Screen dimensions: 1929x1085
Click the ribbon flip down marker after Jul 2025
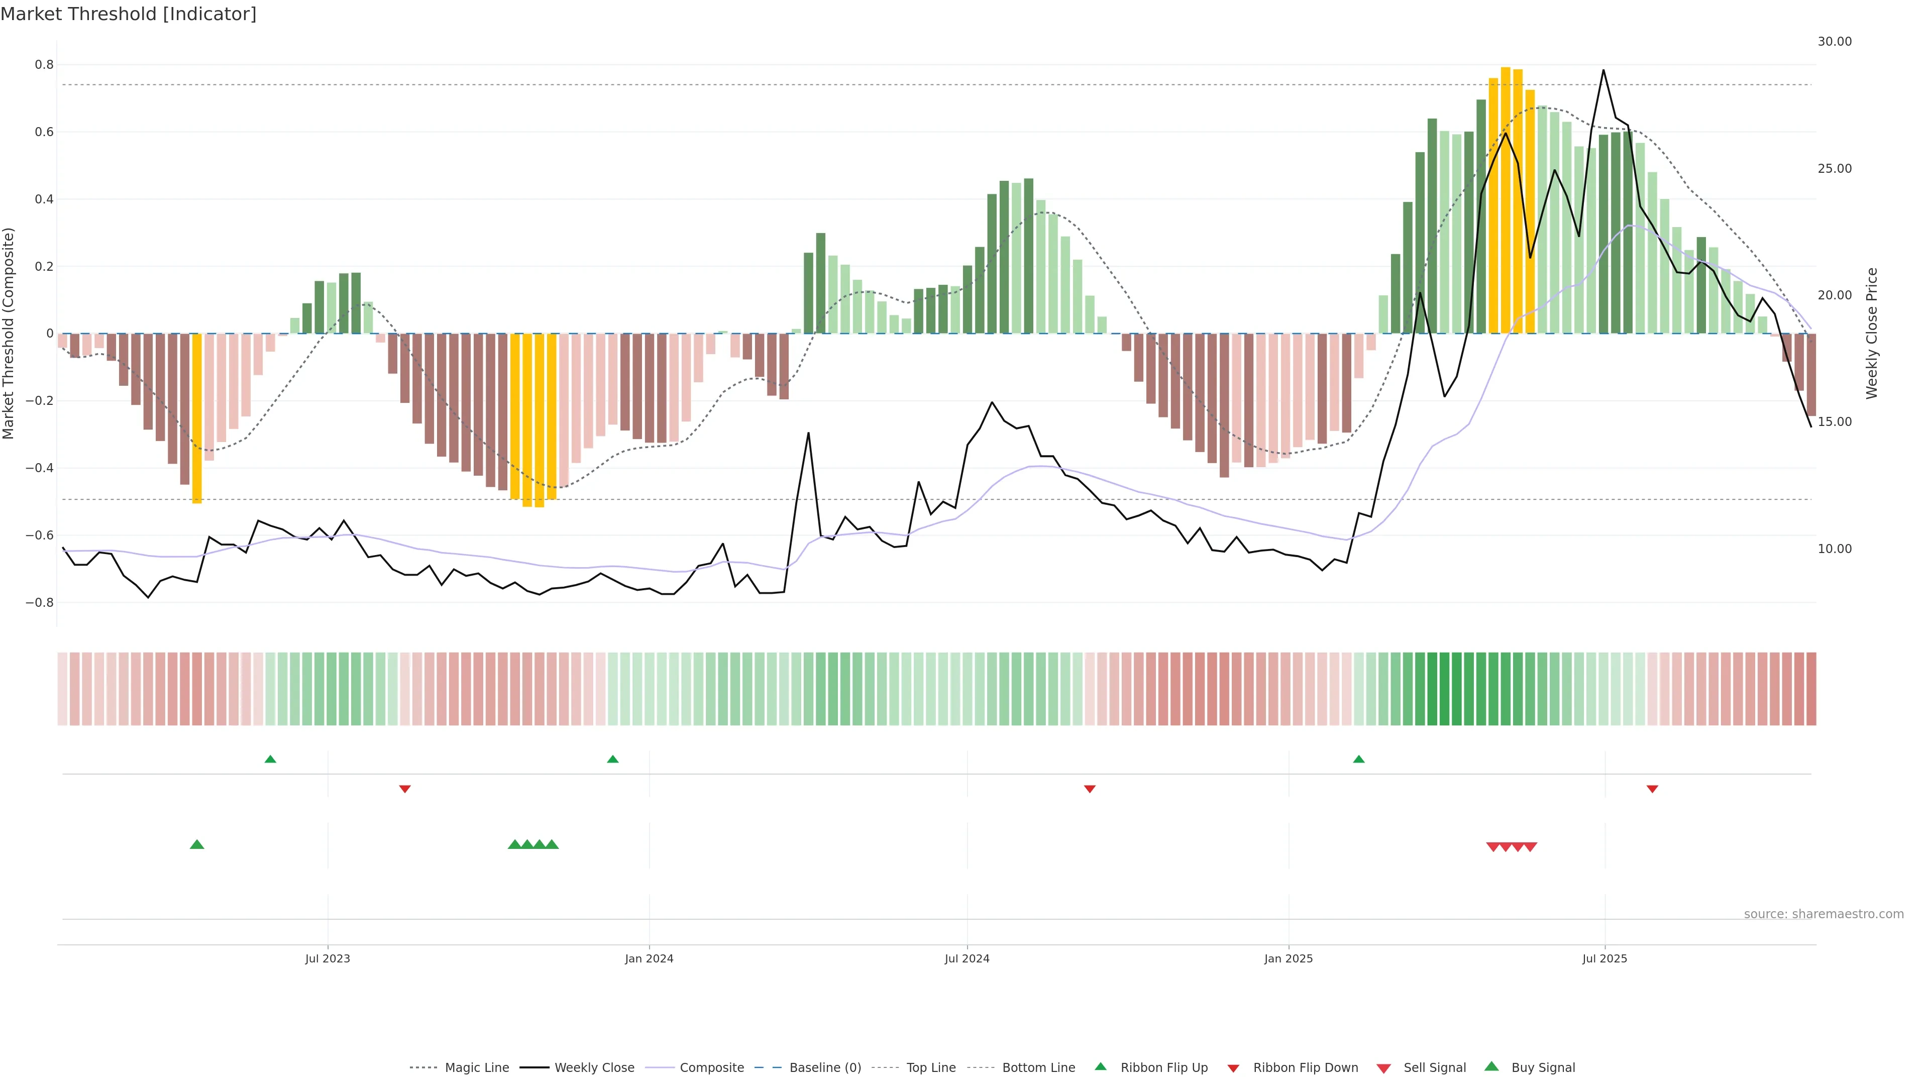coord(1652,789)
